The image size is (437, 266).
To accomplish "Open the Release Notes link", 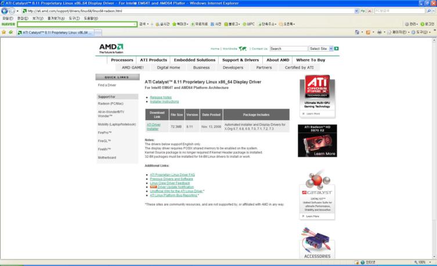I will click(161, 98).
